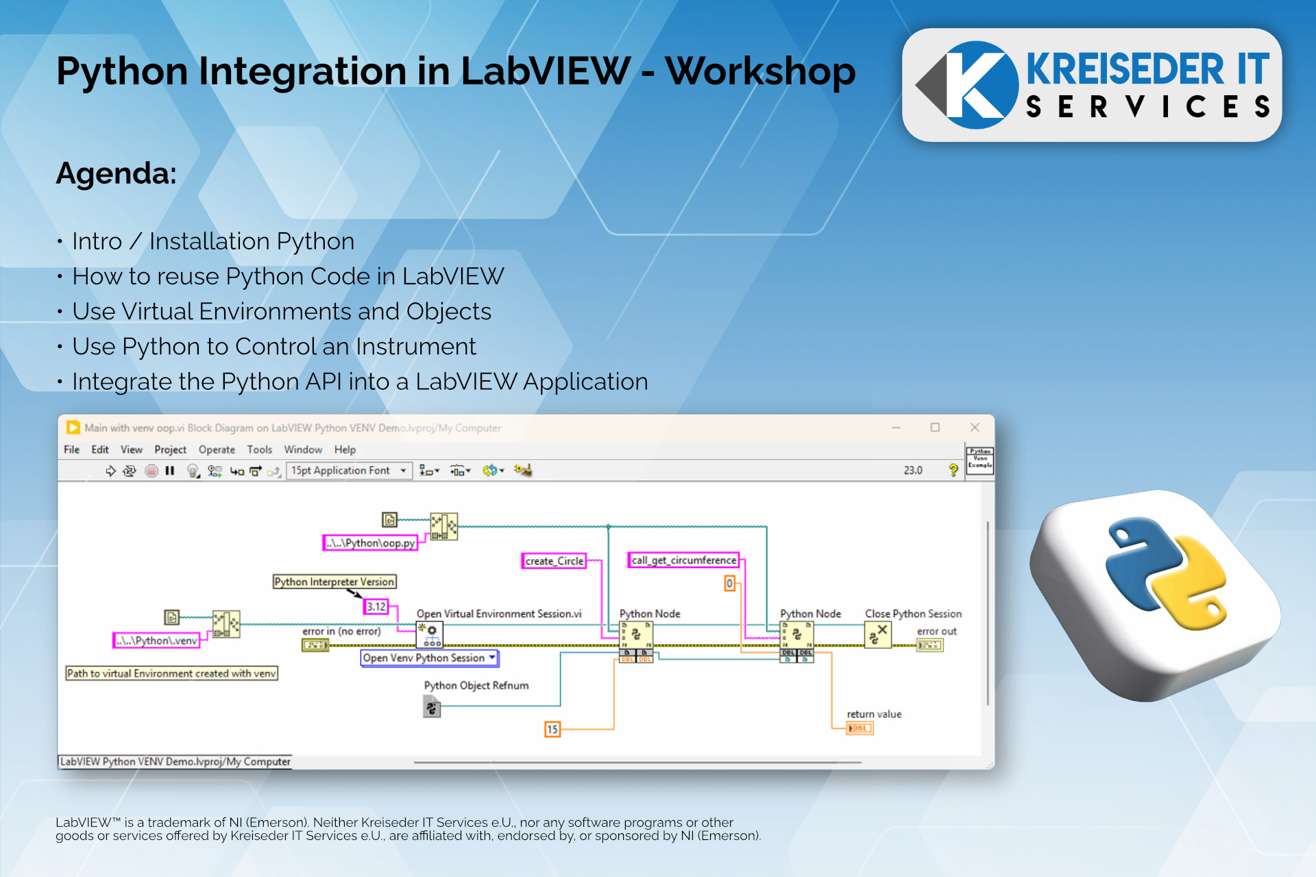Image resolution: width=1316 pixels, height=877 pixels.
Task: Select the ..\..\Python\.venv path constant
Action: click(x=156, y=641)
